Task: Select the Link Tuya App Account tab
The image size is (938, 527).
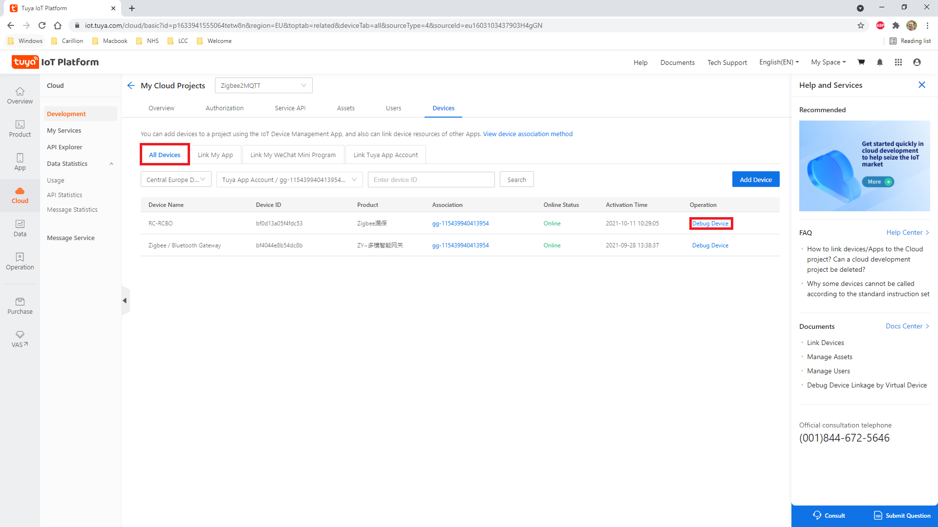Action: (385, 155)
